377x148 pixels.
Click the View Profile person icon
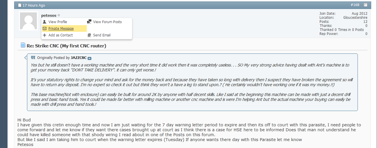click(x=44, y=22)
